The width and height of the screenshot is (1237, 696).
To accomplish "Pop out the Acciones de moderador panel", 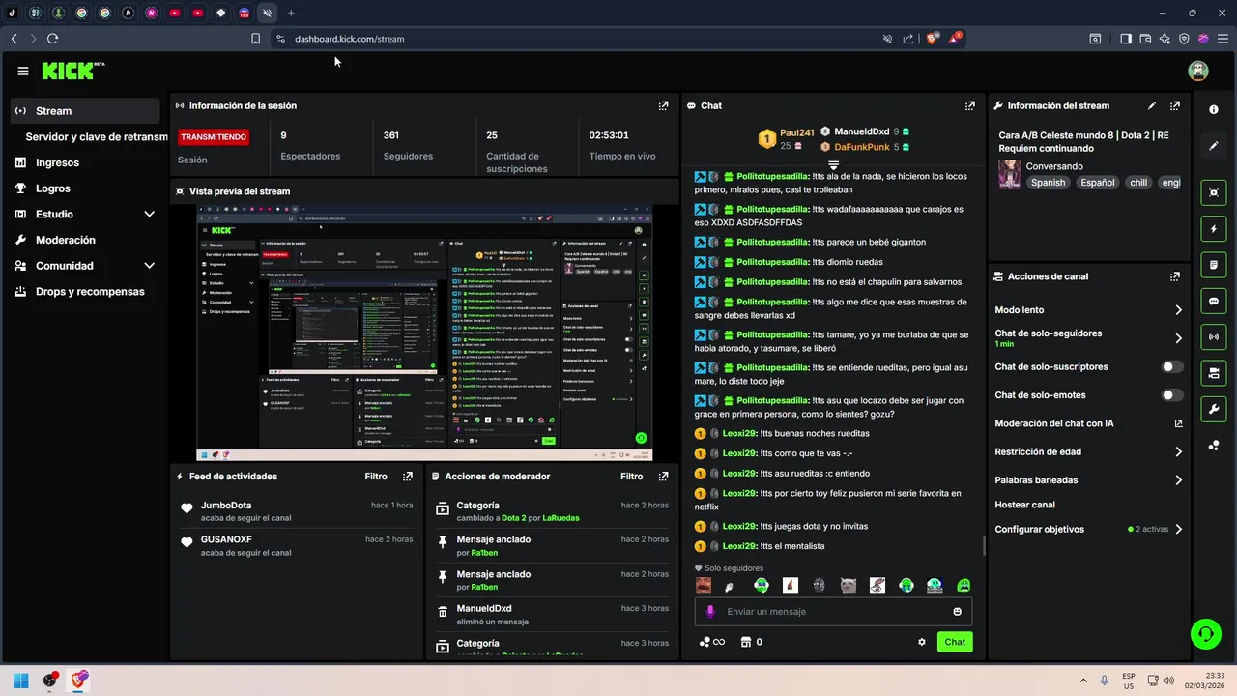I will 663,477.
